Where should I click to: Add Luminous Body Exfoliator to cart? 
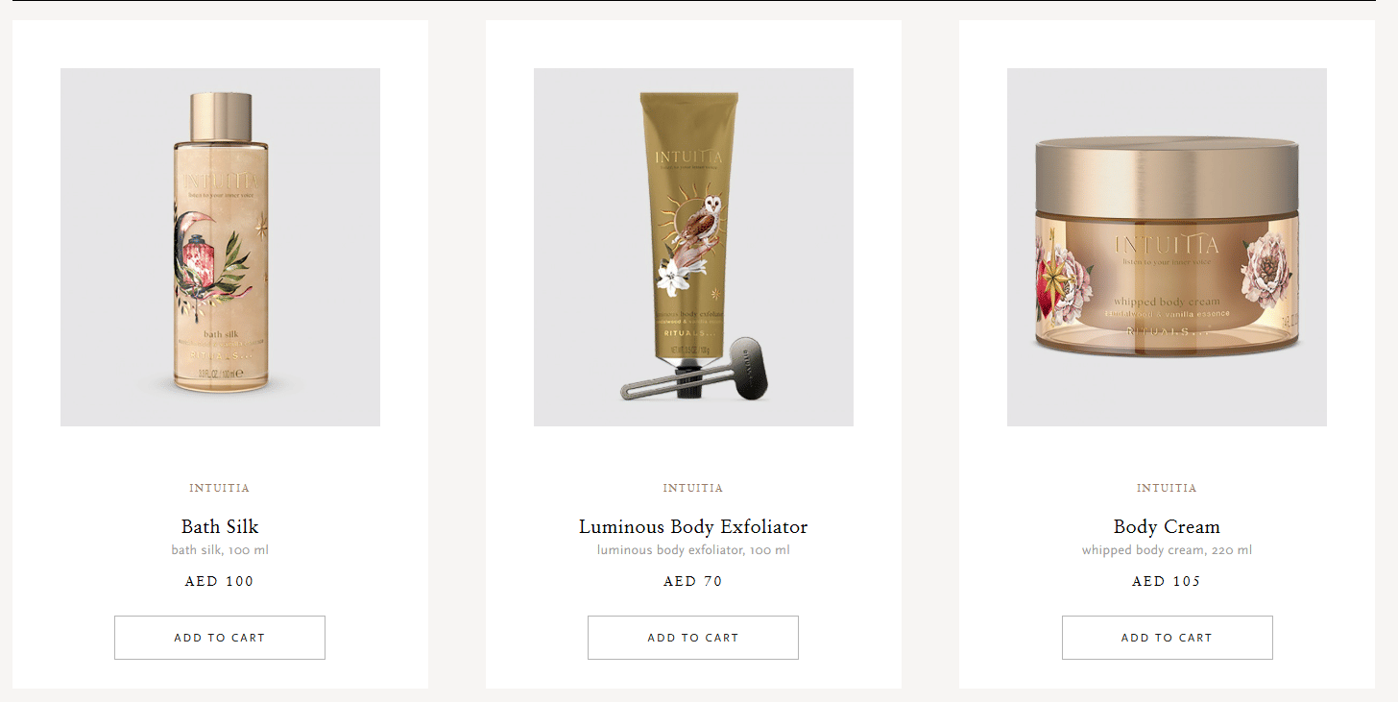click(x=693, y=638)
